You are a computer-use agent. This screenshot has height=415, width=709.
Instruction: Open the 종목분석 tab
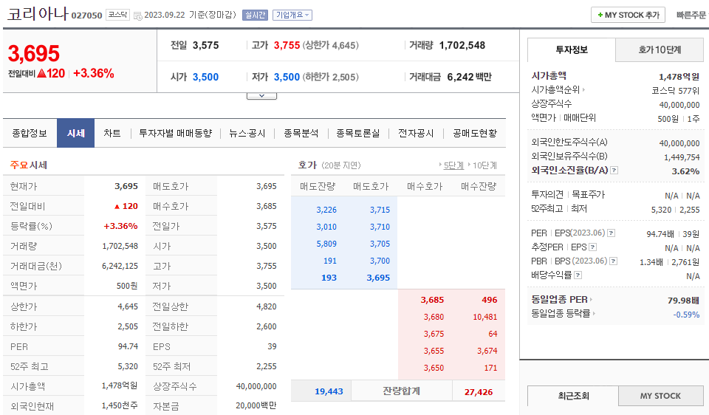(x=301, y=134)
